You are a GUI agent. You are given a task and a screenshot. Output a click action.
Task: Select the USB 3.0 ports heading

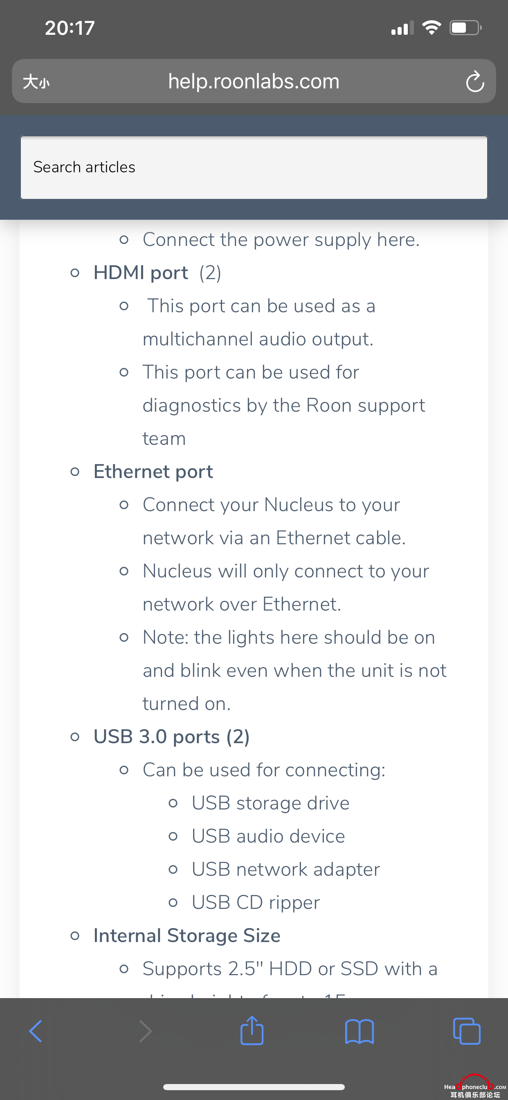pyautogui.click(x=172, y=737)
